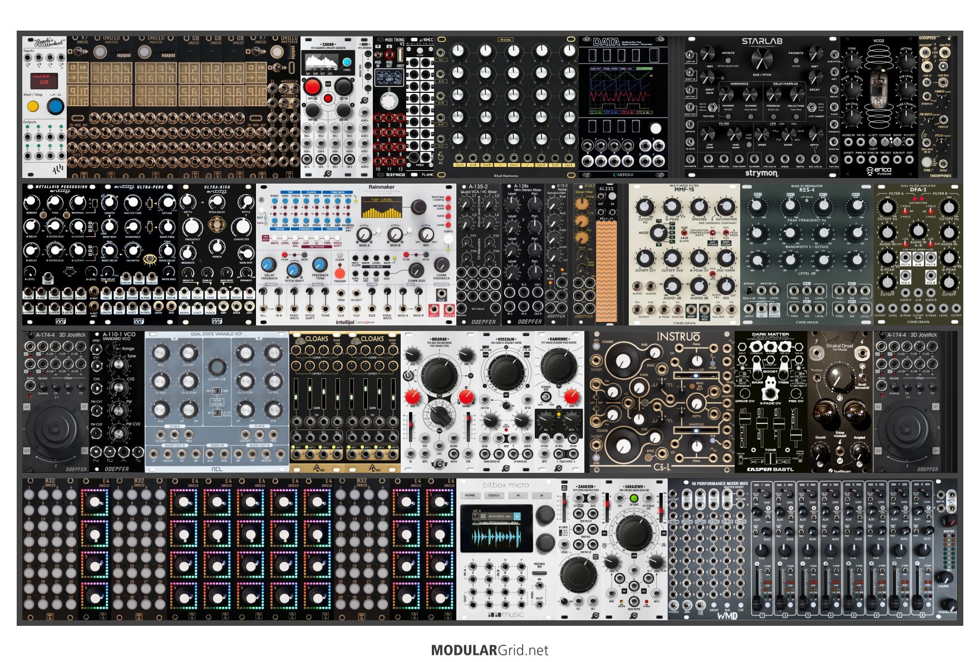The image size is (980, 662).
Task: Click the blue encoder knob on Pamela's PRO Workout
Action: [55, 106]
